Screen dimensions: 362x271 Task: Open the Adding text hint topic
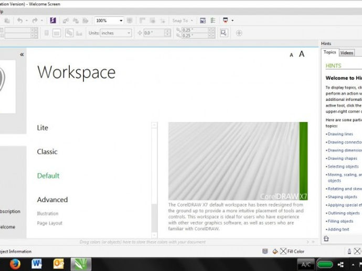(x=338, y=229)
